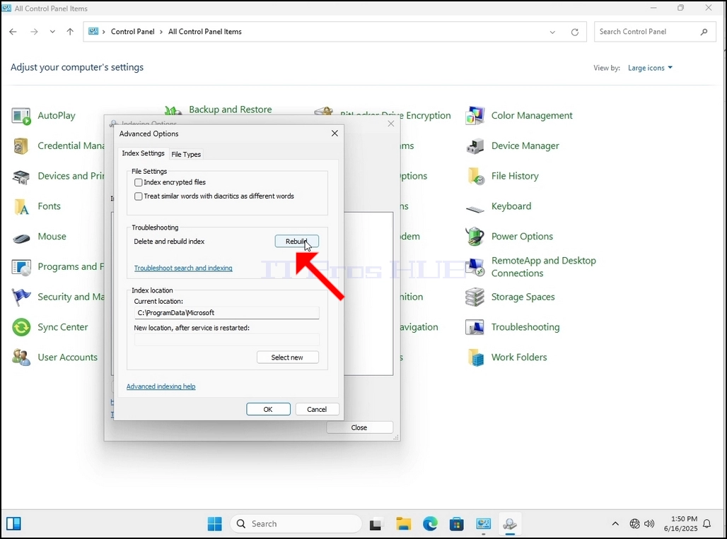The image size is (727, 539).
Task: Open Indexing Options app on the taskbar
Action: (x=510, y=523)
